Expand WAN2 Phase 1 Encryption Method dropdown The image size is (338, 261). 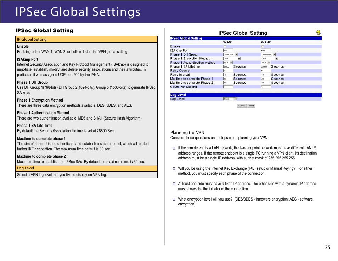tap(270, 58)
